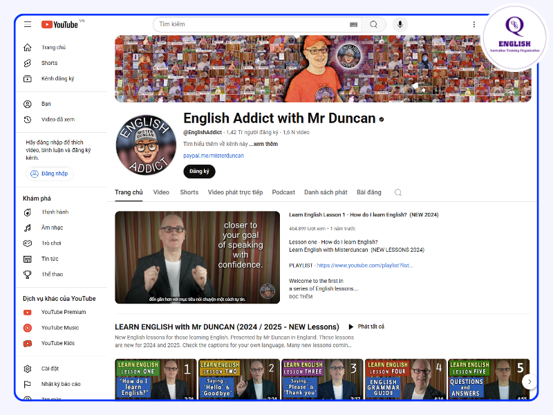Screen dimensions: 553x415
Task: Open Thể thao sports trophy icon
Action: coord(28,274)
